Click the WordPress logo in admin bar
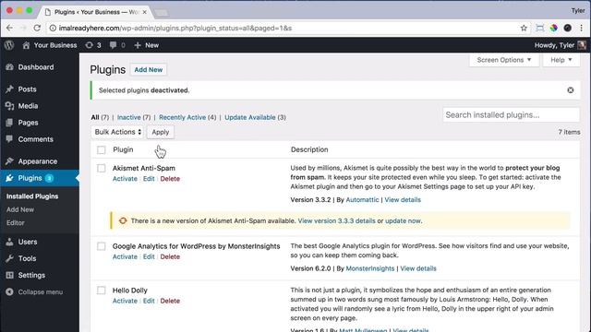Image resolution: width=591 pixels, height=332 pixels. 9,45
